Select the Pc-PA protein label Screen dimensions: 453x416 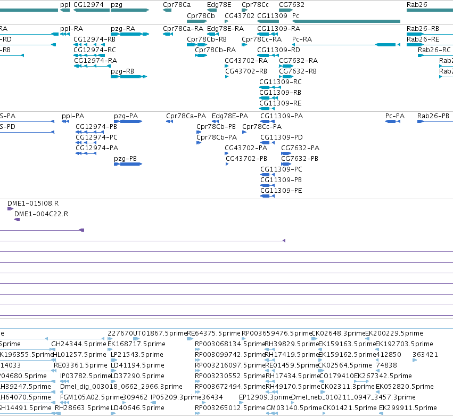[x=395, y=116]
